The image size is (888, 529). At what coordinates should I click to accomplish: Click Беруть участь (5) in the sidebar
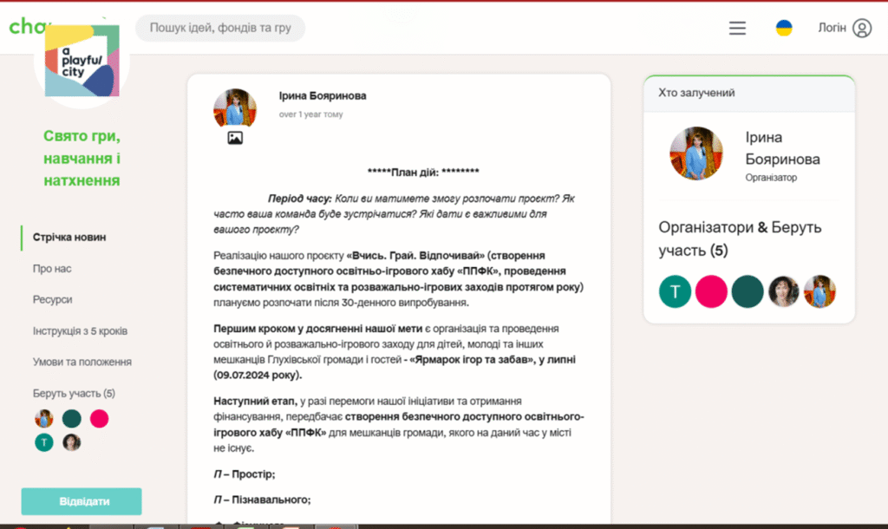click(x=74, y=393)
